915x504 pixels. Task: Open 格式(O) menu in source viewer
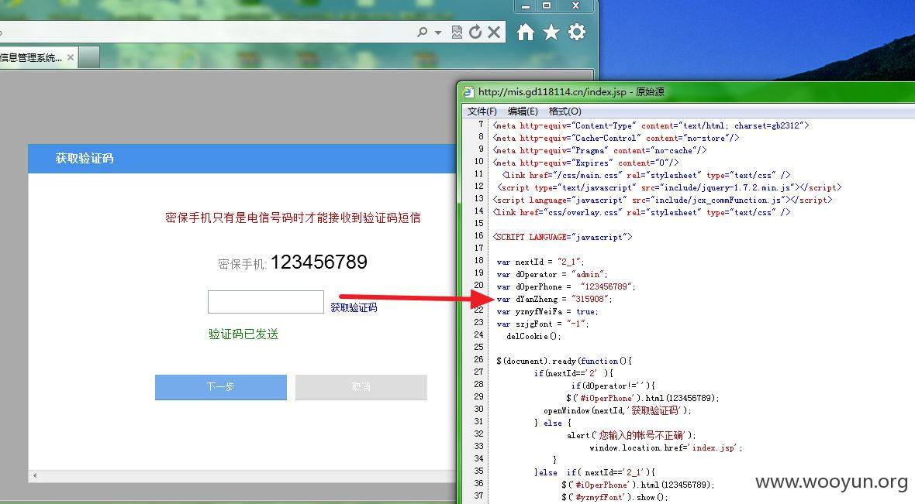(x=565, y=111)
